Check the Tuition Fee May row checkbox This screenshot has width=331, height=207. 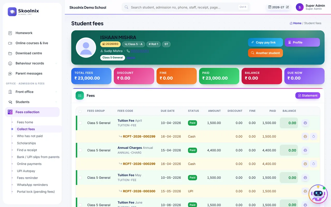[x=80, y=178]
